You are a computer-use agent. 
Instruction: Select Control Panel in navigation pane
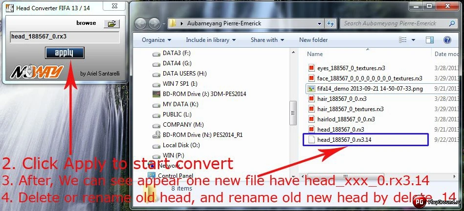176,175
